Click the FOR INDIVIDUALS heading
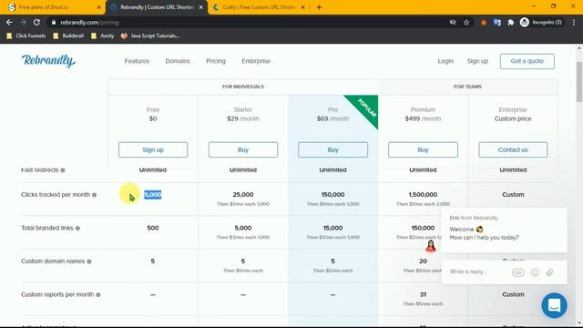Screen dimensions: 583x328 (x=243, y=87)
